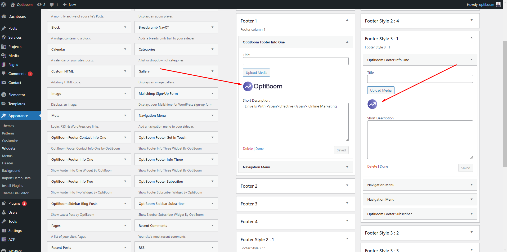Open Install Plugins submenu item
The image size is (507, 252).
point(12,186)
